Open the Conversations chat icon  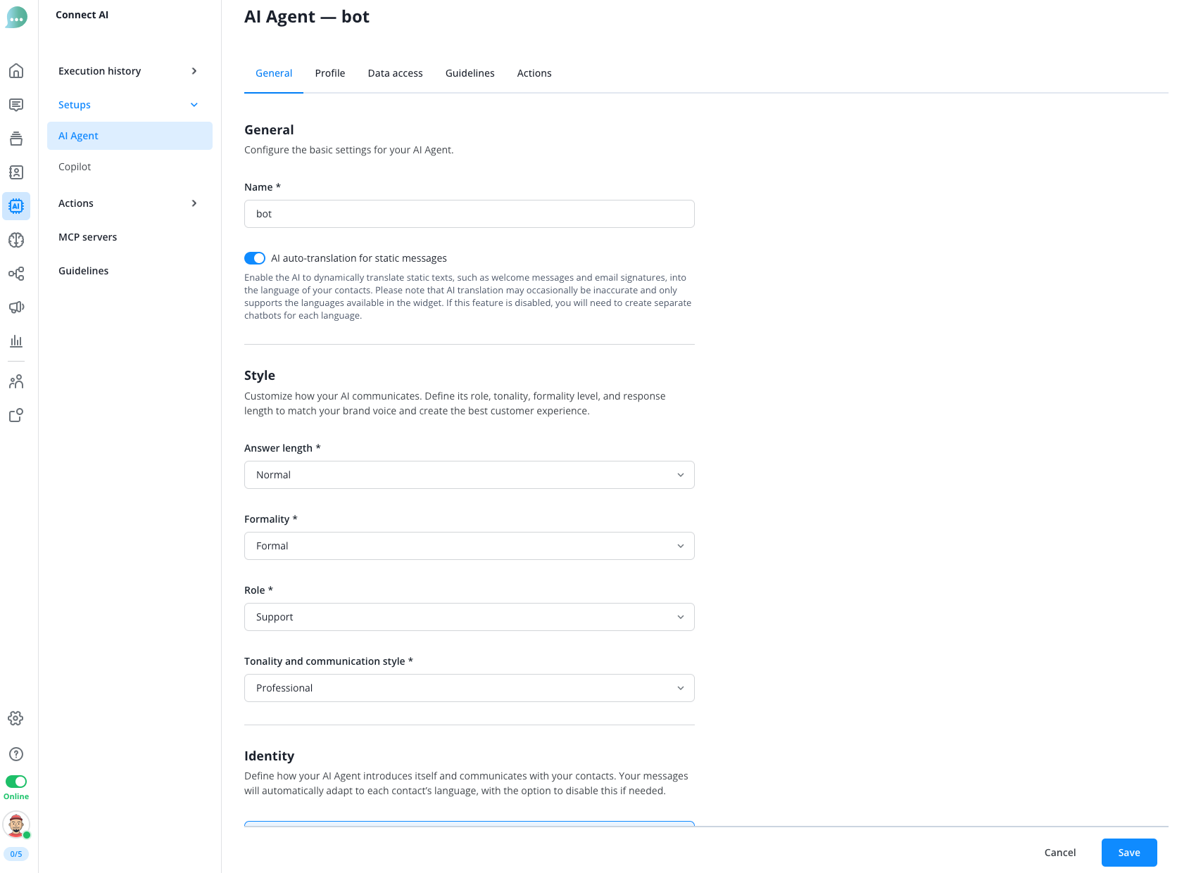(16, 105)
